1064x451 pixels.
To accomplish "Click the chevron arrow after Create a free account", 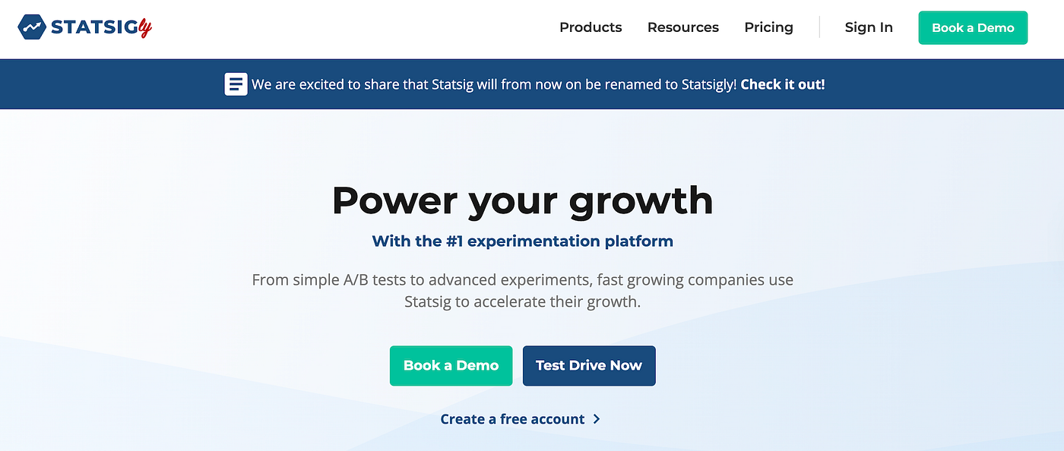I will click(x=597, y=419).
